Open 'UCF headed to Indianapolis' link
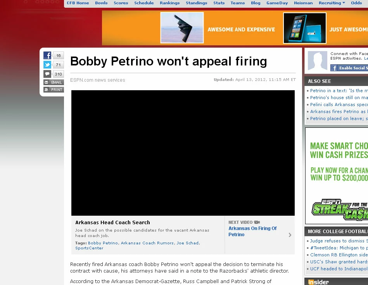The height and width of the screenshot is (285, 368). pos(339,269)
